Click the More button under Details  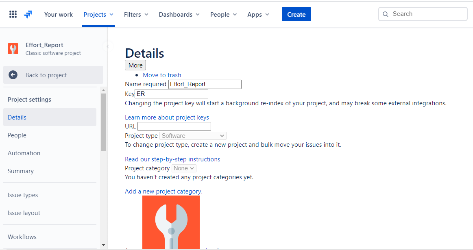tap(135, 65)
